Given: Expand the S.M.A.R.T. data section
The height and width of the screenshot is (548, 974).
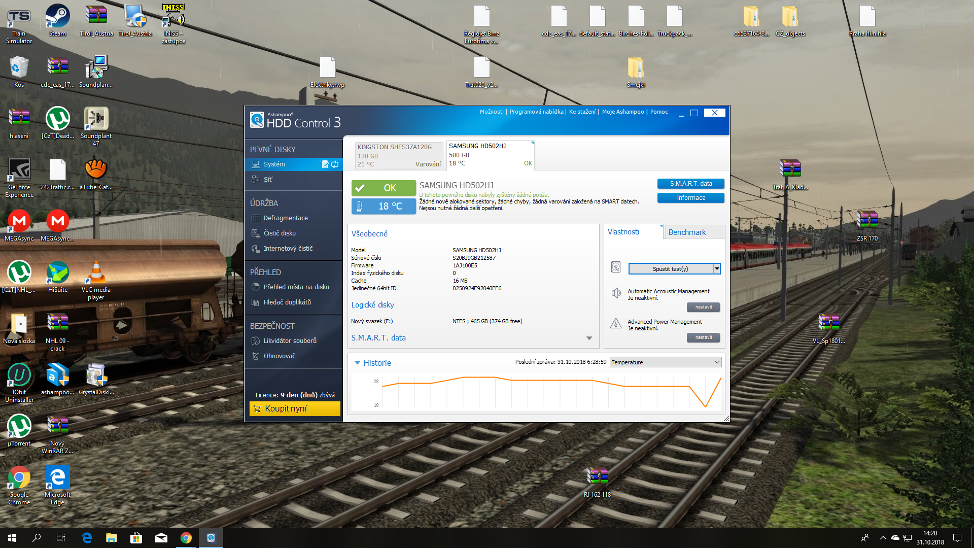Looking at the screenshot, I should (589, 338).
